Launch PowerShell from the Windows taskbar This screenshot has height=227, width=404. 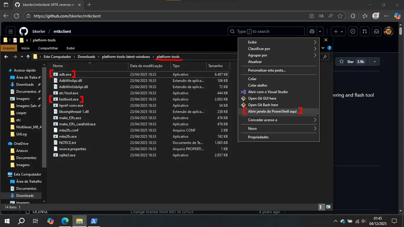click(x=94, y=221)
